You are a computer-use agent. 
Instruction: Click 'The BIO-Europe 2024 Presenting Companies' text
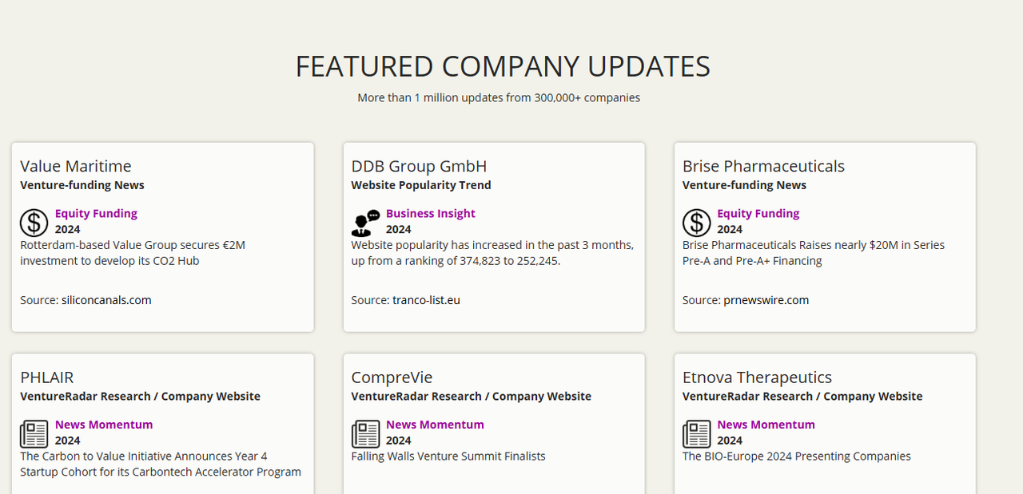pos(797,456)
